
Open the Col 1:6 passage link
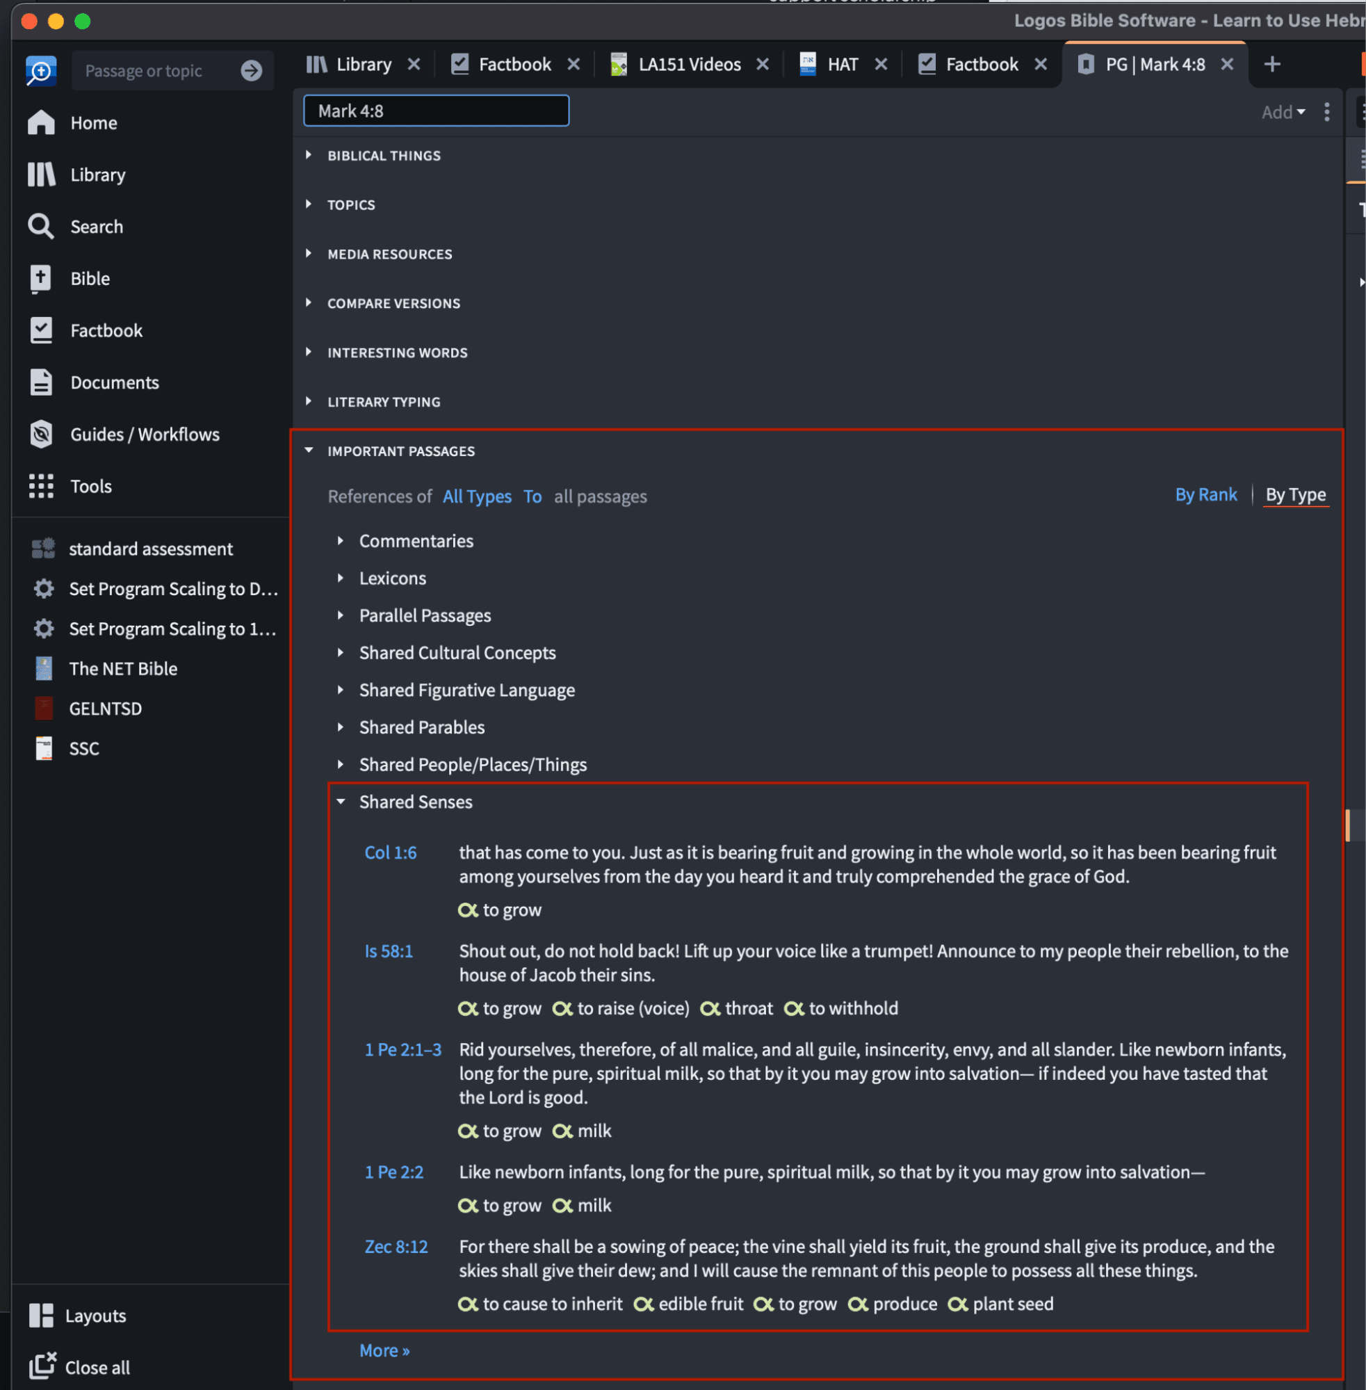tap(390, 852)
